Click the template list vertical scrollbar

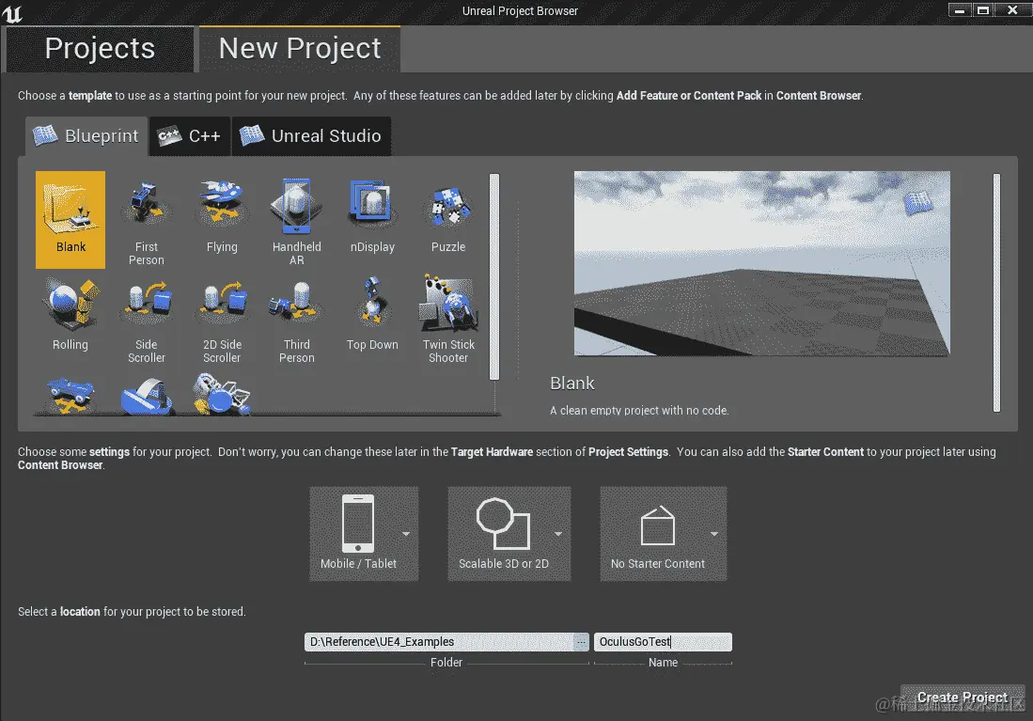[494, 276]
